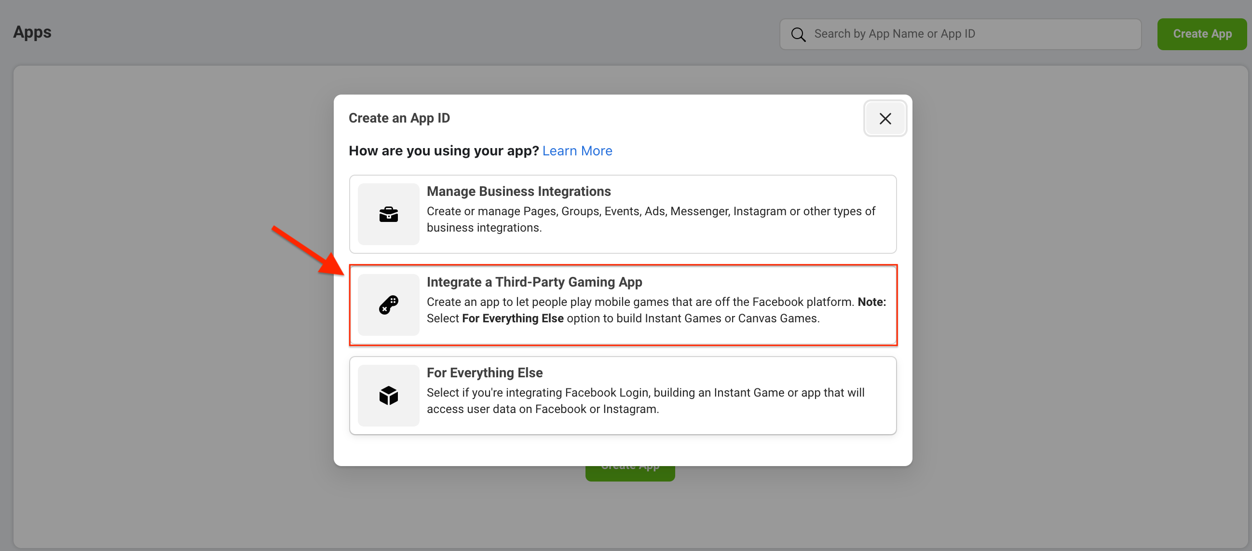Click the Create an App ID dialog title
Image resolution: width=1252 pixels, height=551 pixels.
click(x=399, y=118)
